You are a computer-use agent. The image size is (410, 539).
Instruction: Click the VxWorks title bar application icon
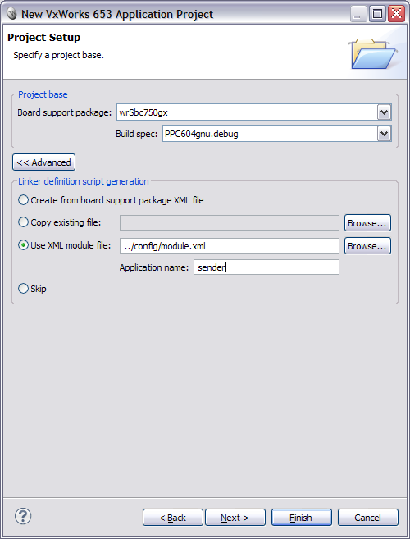pos(12,14)
